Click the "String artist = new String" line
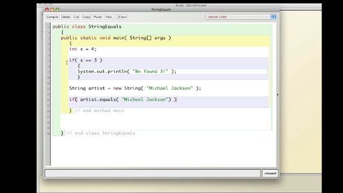The width and height of the screenshot is (343, 193). 135,88
